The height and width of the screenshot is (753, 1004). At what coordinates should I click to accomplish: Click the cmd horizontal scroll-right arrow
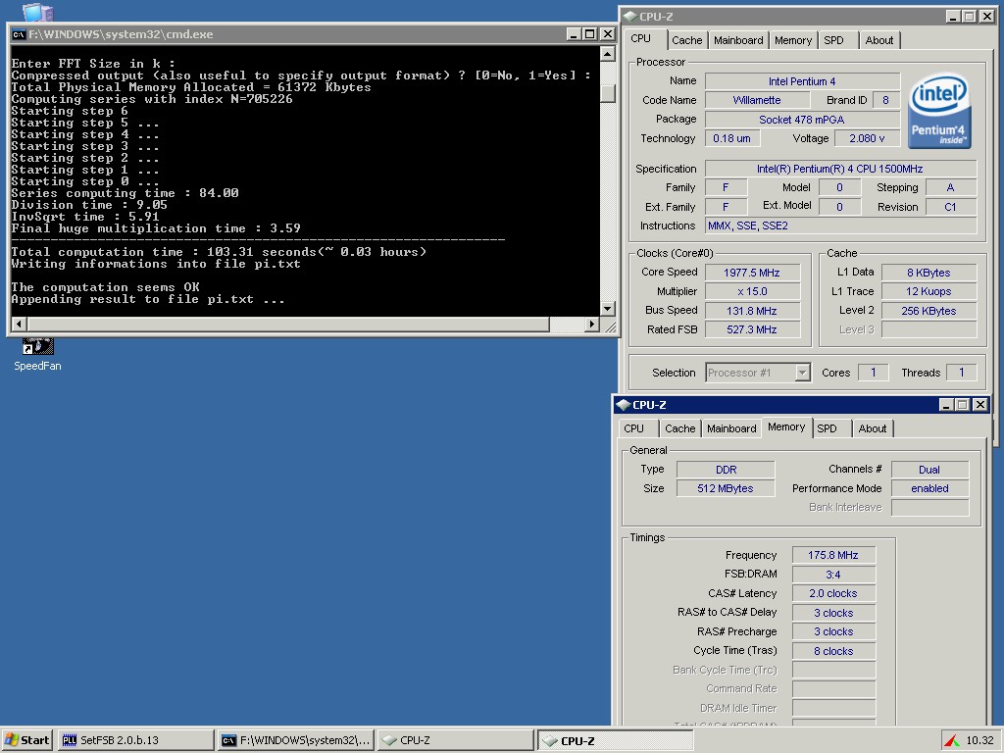pos(593,324)
